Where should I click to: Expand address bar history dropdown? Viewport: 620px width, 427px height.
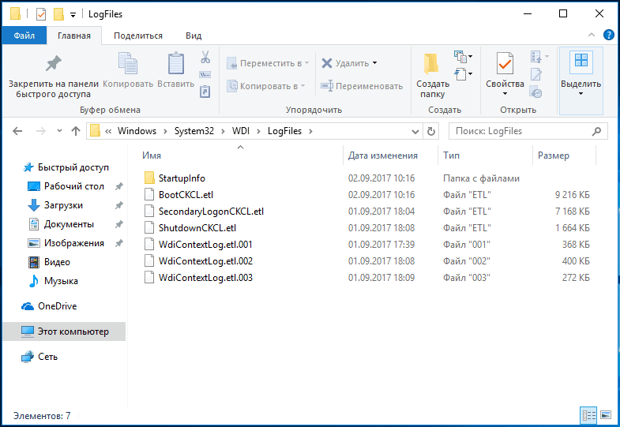[415, 132]
